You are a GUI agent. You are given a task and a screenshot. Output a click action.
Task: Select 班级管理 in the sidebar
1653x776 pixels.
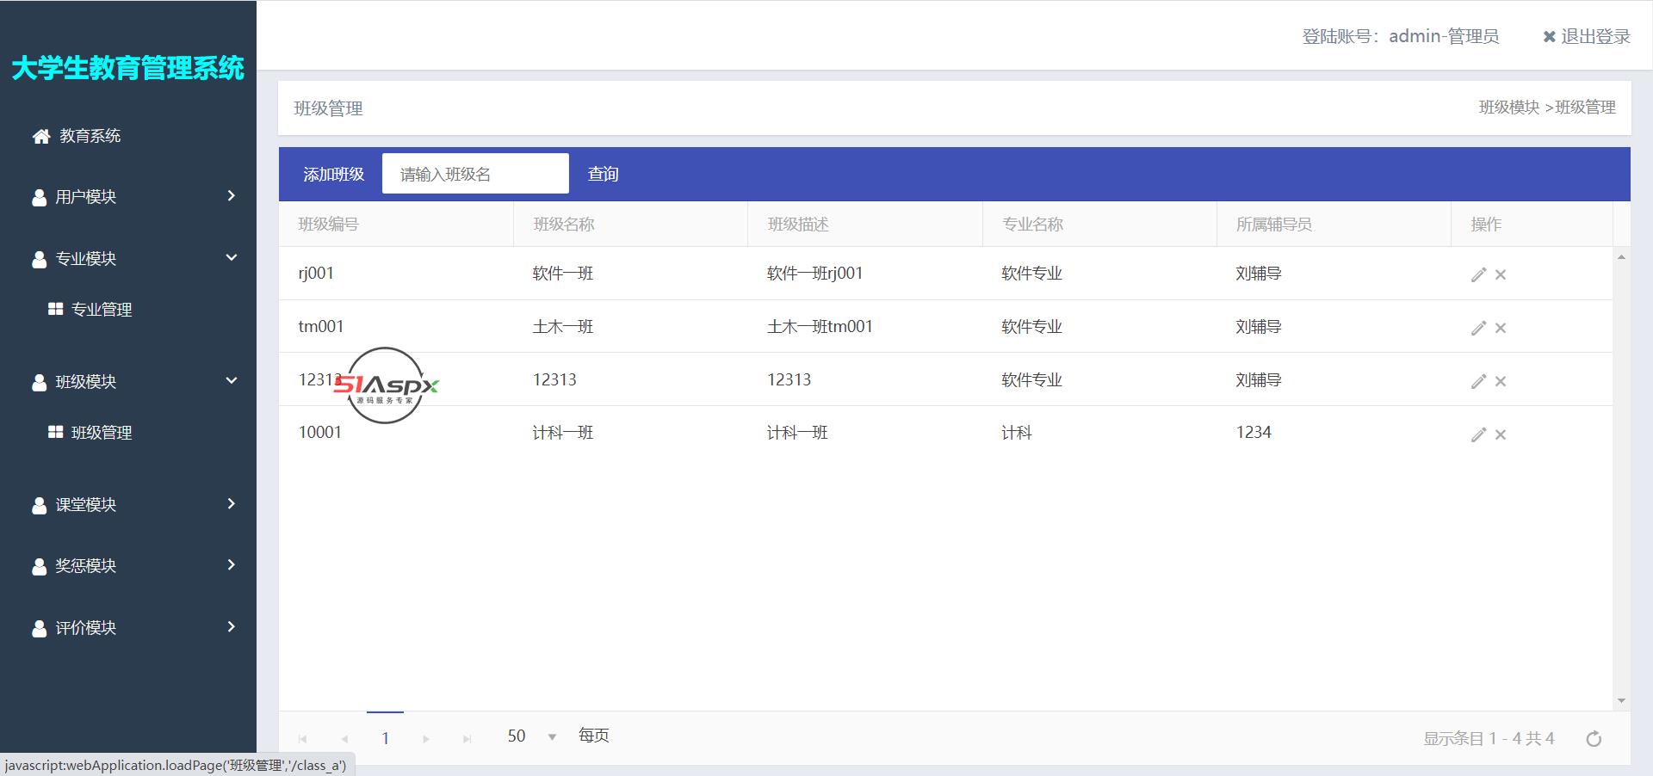click(101, 433)
